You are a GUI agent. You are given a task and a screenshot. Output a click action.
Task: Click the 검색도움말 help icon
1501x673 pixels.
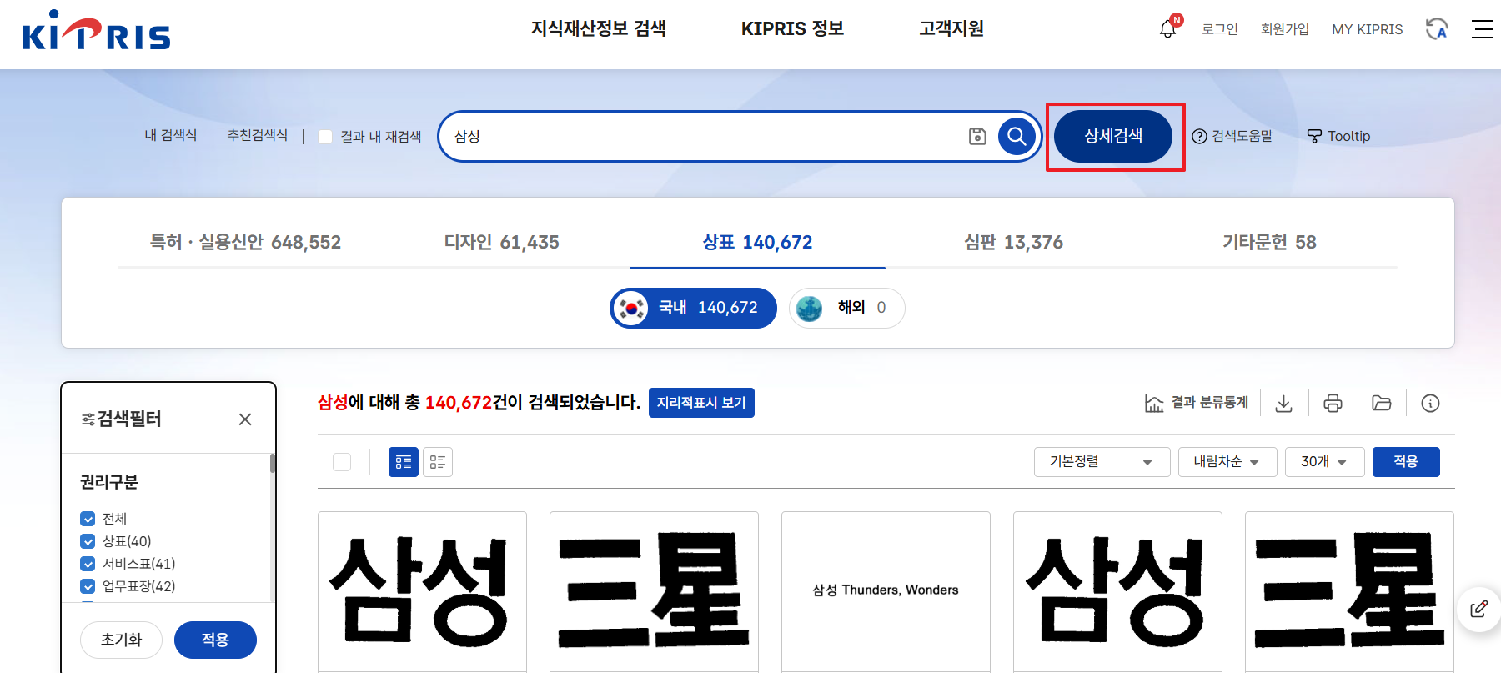click(x=1199, y=136)
